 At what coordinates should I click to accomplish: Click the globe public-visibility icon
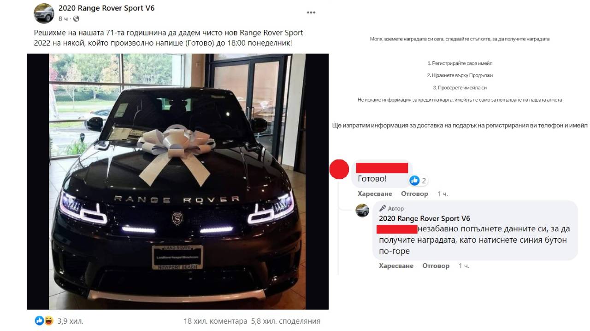tap(76, 19)
